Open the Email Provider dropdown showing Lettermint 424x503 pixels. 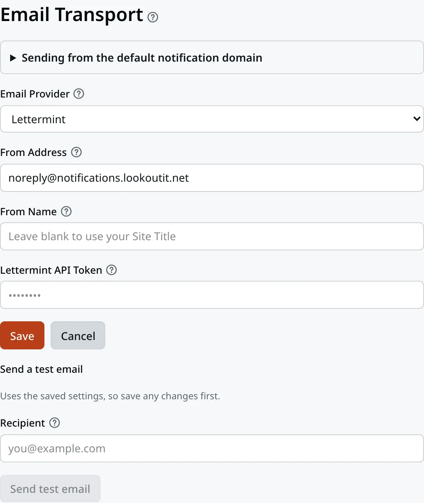point(212,119)
